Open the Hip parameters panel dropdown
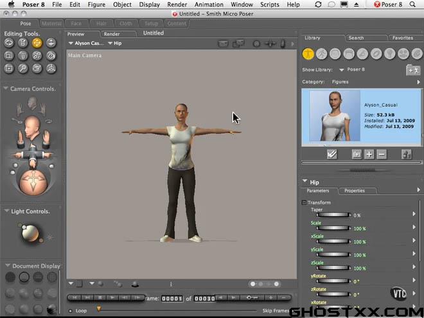Image resolution: width=424 pixels, height=318 pixels. [305, 181]
